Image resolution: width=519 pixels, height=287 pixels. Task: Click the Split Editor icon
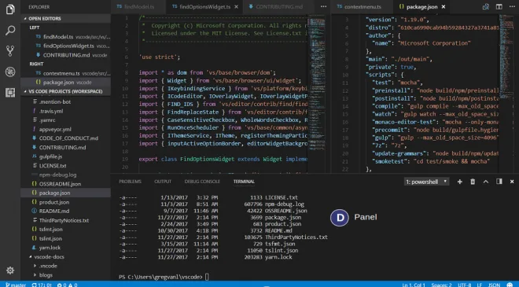[499, 6]
